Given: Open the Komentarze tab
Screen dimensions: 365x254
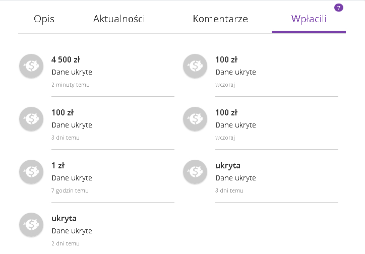Looking at the screenshot, I should 220,19.
